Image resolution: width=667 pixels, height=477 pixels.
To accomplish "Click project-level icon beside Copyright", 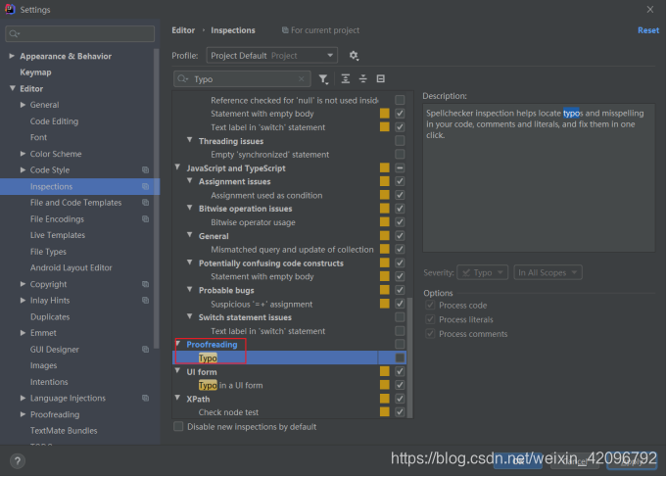I will click(146, 284).
